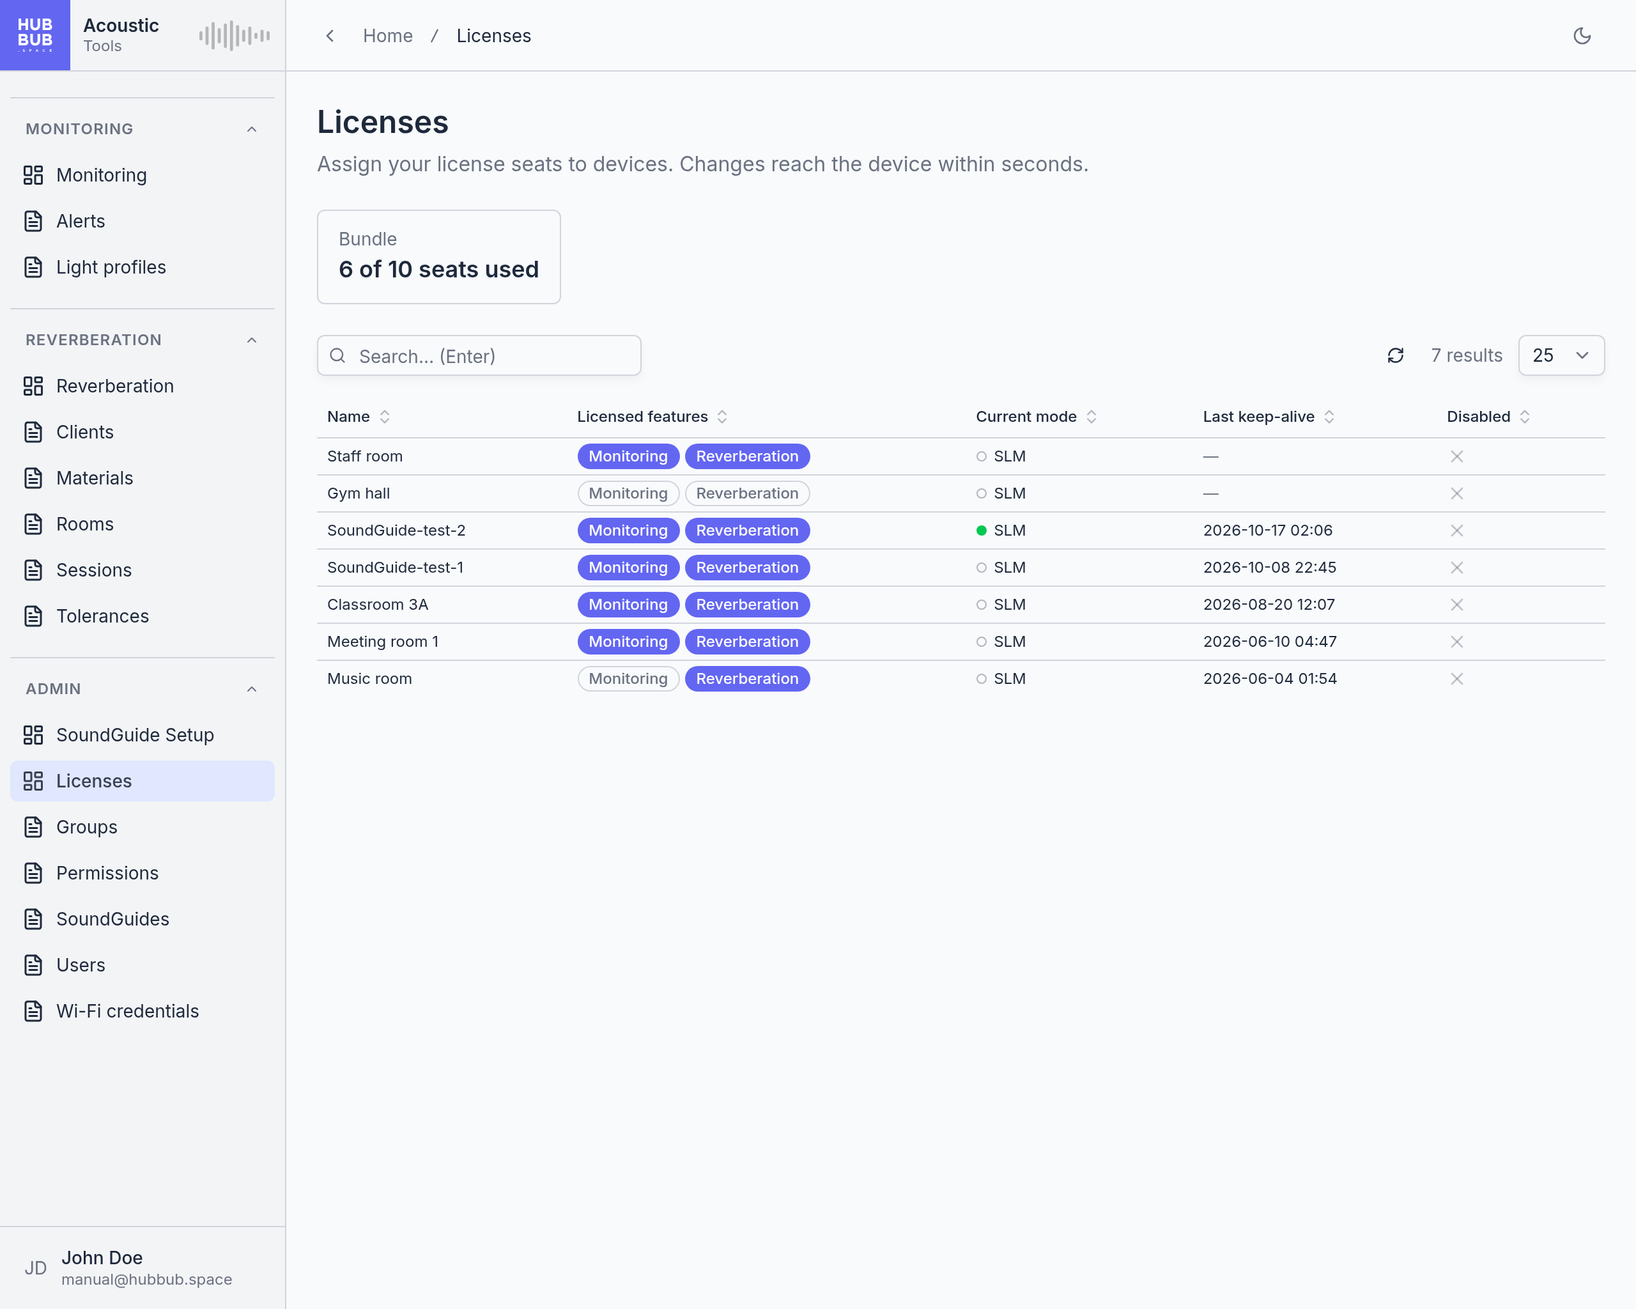Toggle Monitoring feature for Staff room
This screenshot has height=1309, width=1636.
coord(628,456)
